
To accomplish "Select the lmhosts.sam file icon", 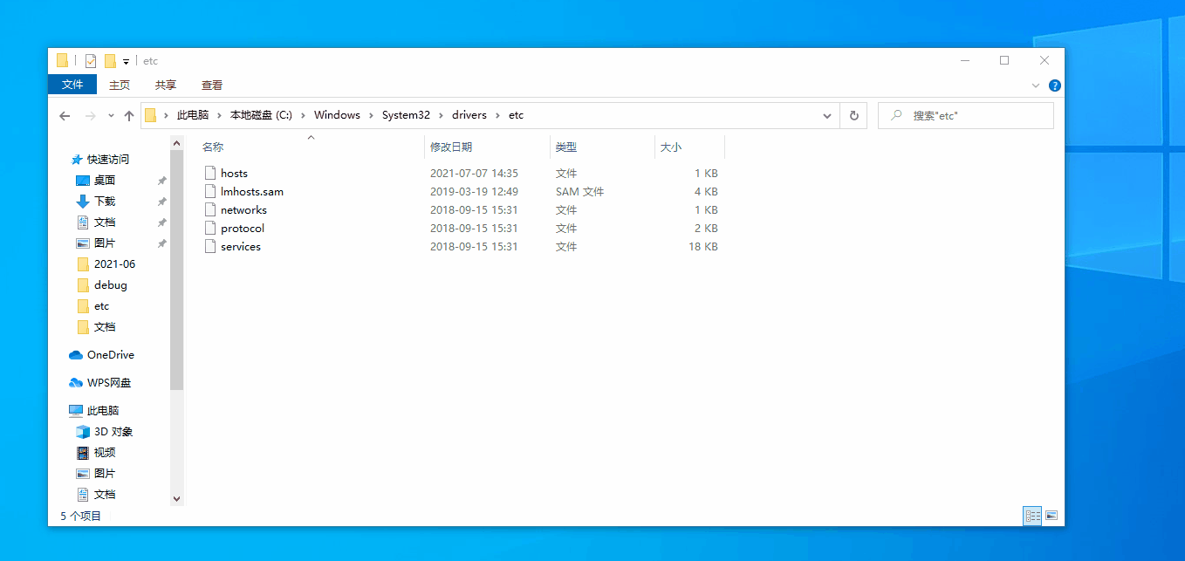I will [x=209, y=191].
